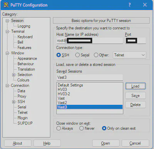Choose Never for close window on exit
Image resolution: width=154 pixels, height=149 pixels.
tap(82, 128)
